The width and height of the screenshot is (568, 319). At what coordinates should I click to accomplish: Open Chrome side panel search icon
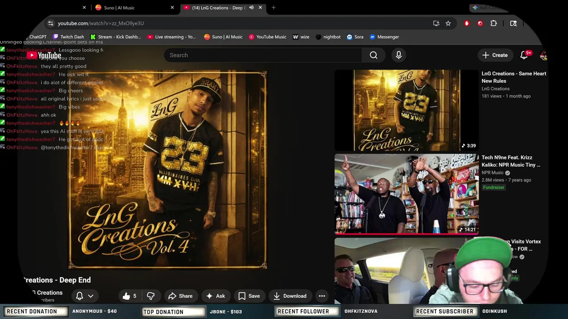point(513,23)
